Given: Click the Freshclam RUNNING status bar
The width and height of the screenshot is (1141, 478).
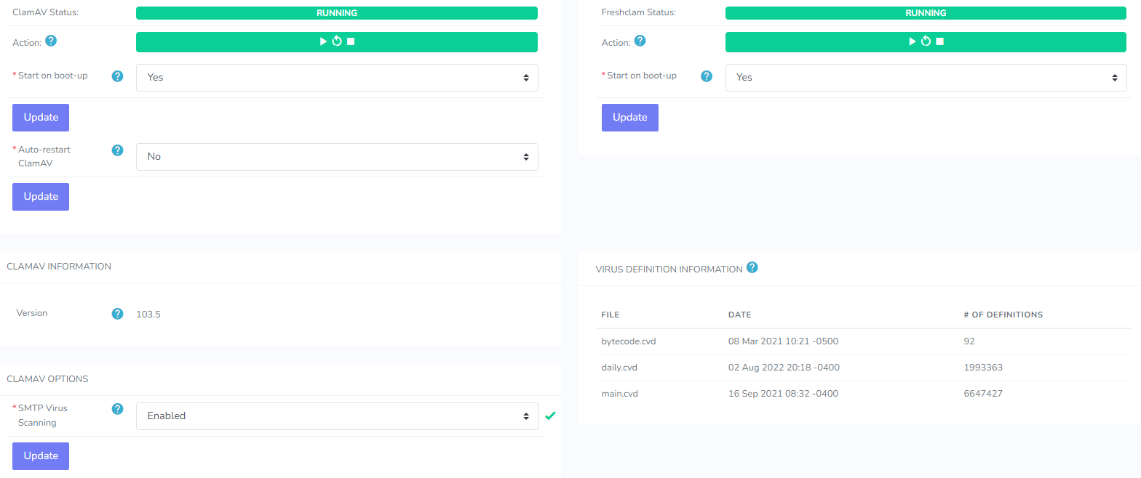Looking at the screenshot, I should pyautogui.click(x=926, y=13).
